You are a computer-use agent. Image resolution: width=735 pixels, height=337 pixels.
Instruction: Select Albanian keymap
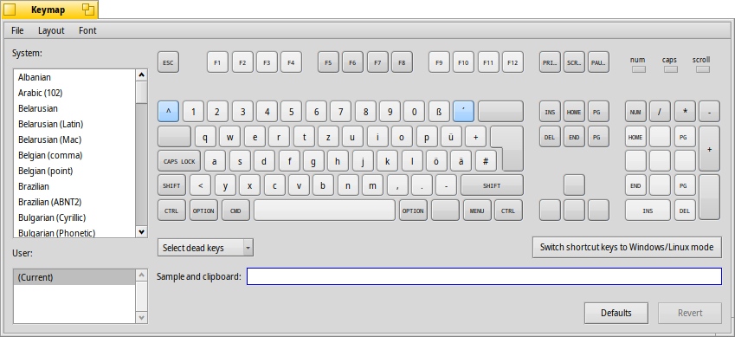(x=74, y=77)
